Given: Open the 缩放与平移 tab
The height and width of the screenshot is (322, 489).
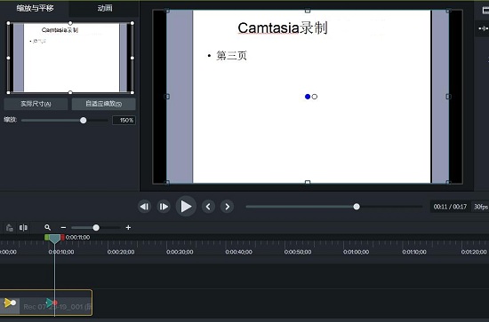Looking at the screenshot, I should pyautogui.click(x=35, y=8).
